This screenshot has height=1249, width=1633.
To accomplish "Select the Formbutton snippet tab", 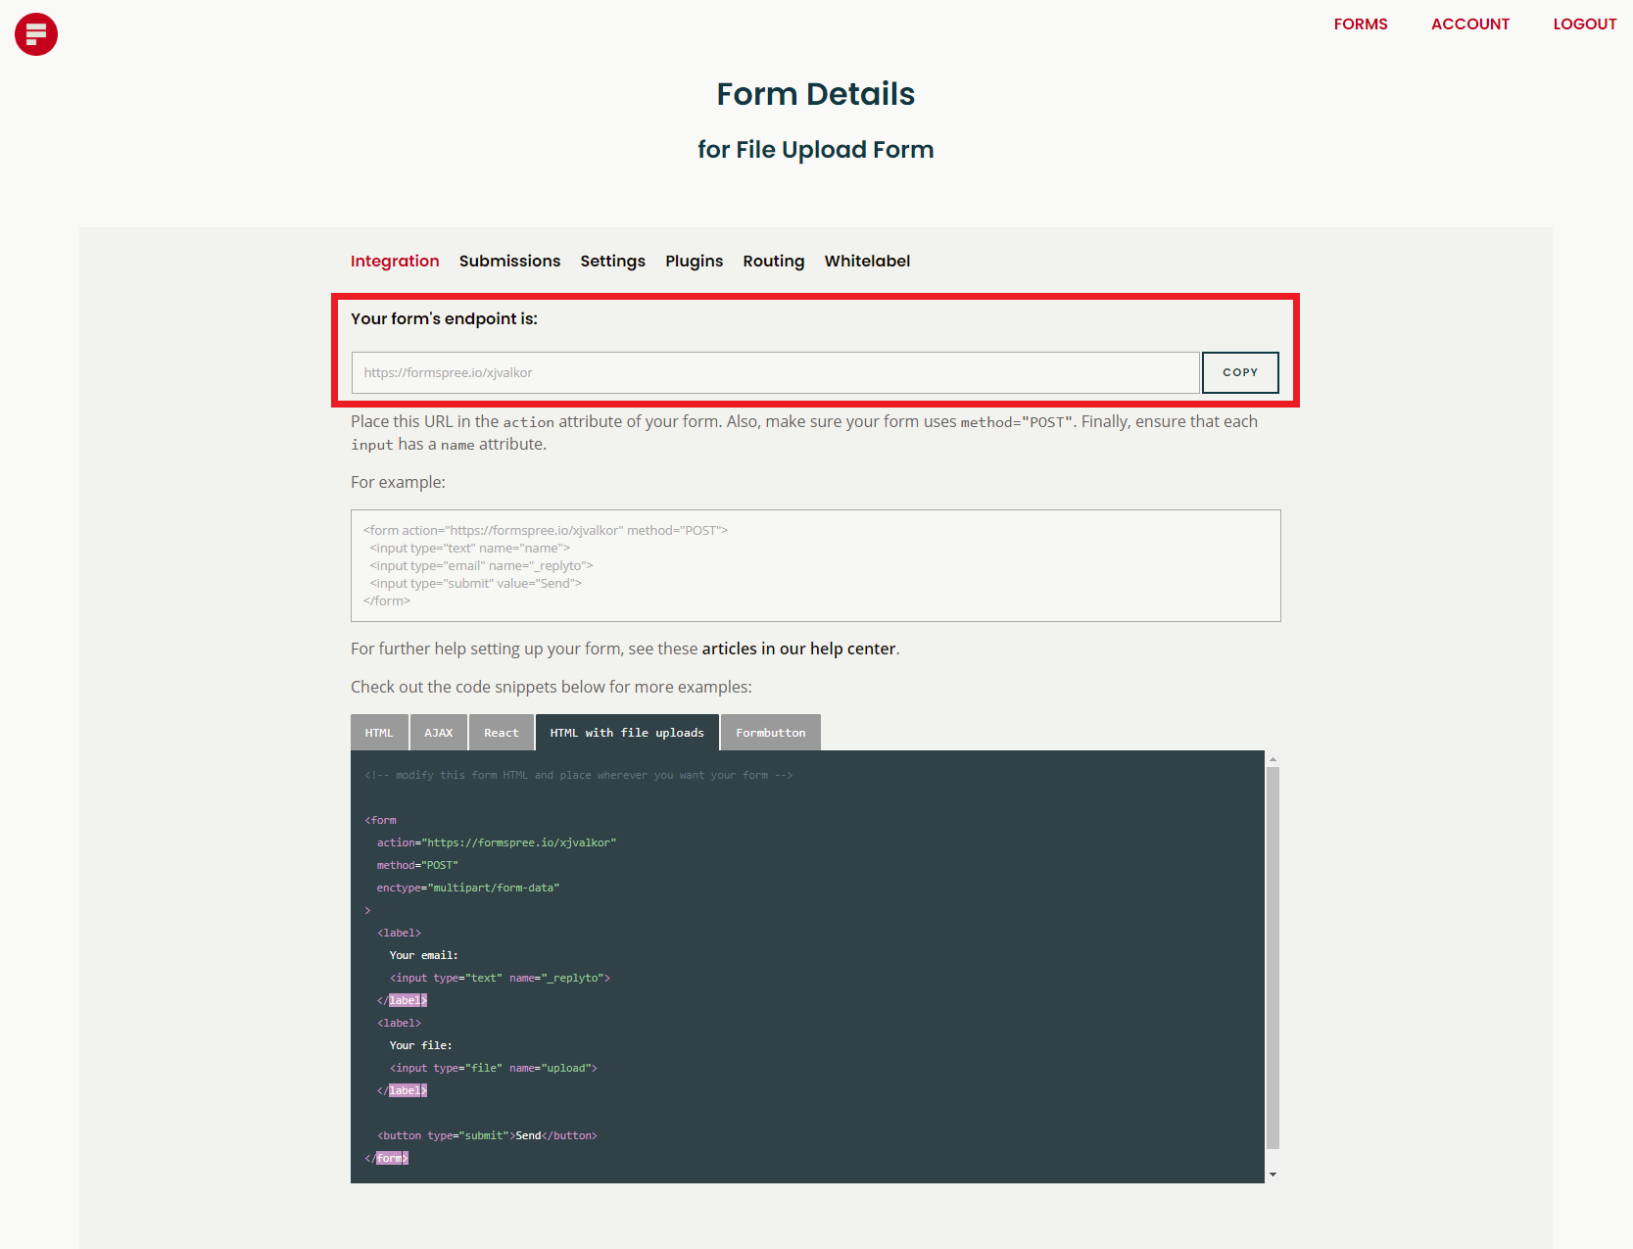I will coord(770,732).
